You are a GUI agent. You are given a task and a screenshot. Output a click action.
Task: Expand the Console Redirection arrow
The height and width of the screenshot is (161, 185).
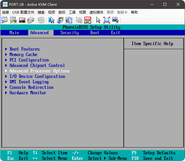[6, 87]
